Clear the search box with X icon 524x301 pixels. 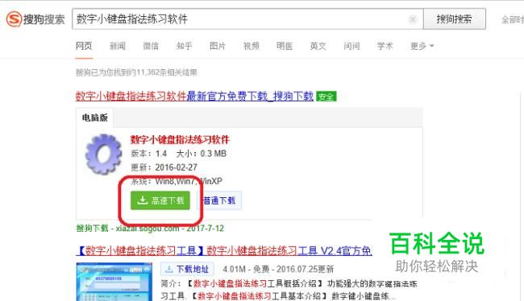tap(413, 19)
